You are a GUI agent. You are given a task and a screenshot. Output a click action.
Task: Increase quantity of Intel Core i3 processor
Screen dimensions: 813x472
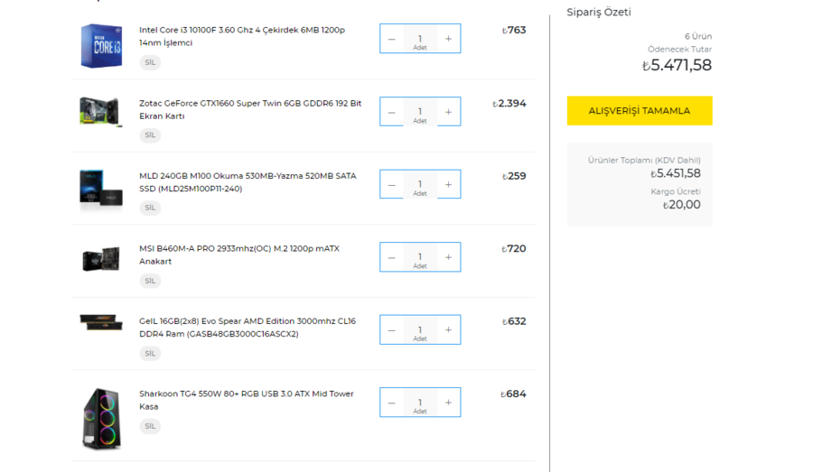point(448,39)
